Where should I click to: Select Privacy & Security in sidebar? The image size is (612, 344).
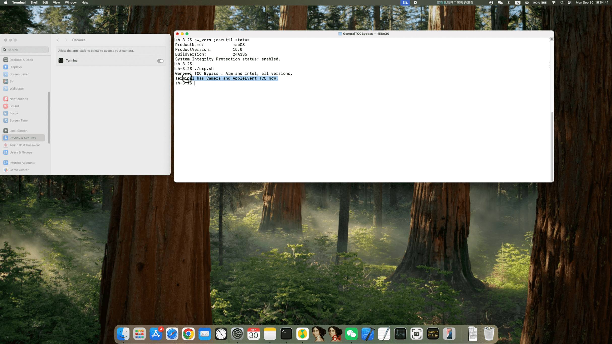23,138
